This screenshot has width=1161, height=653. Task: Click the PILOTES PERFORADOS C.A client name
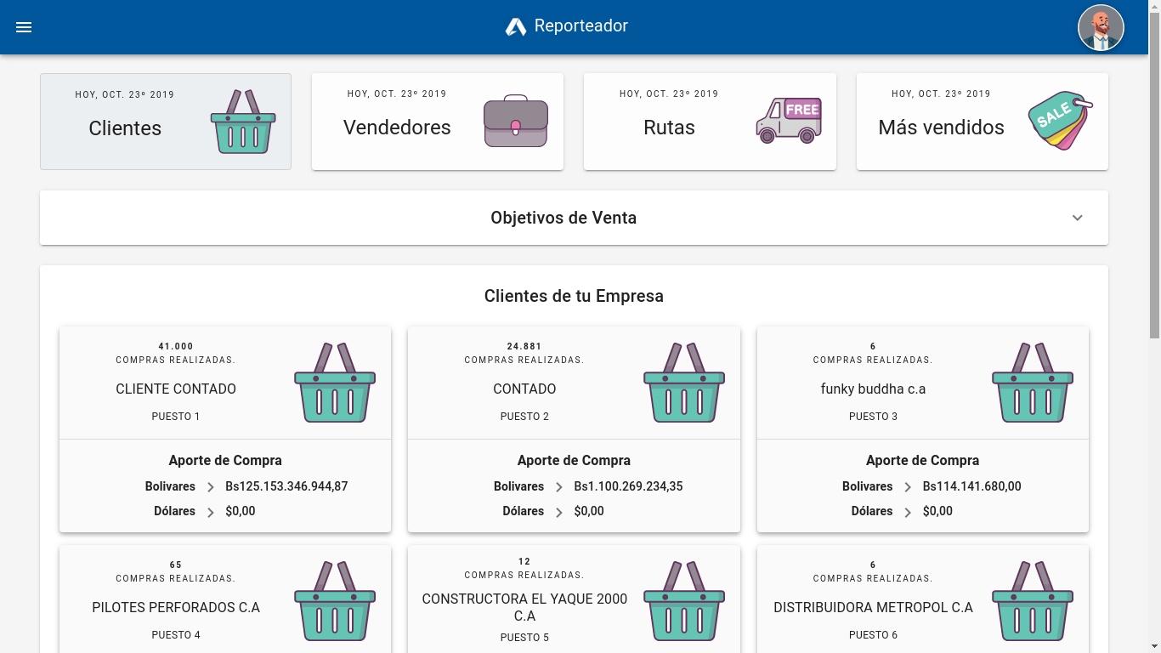[x=176, y=607]
